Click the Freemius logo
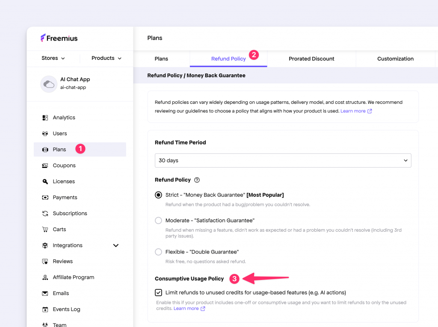 [x=58, y=38]
